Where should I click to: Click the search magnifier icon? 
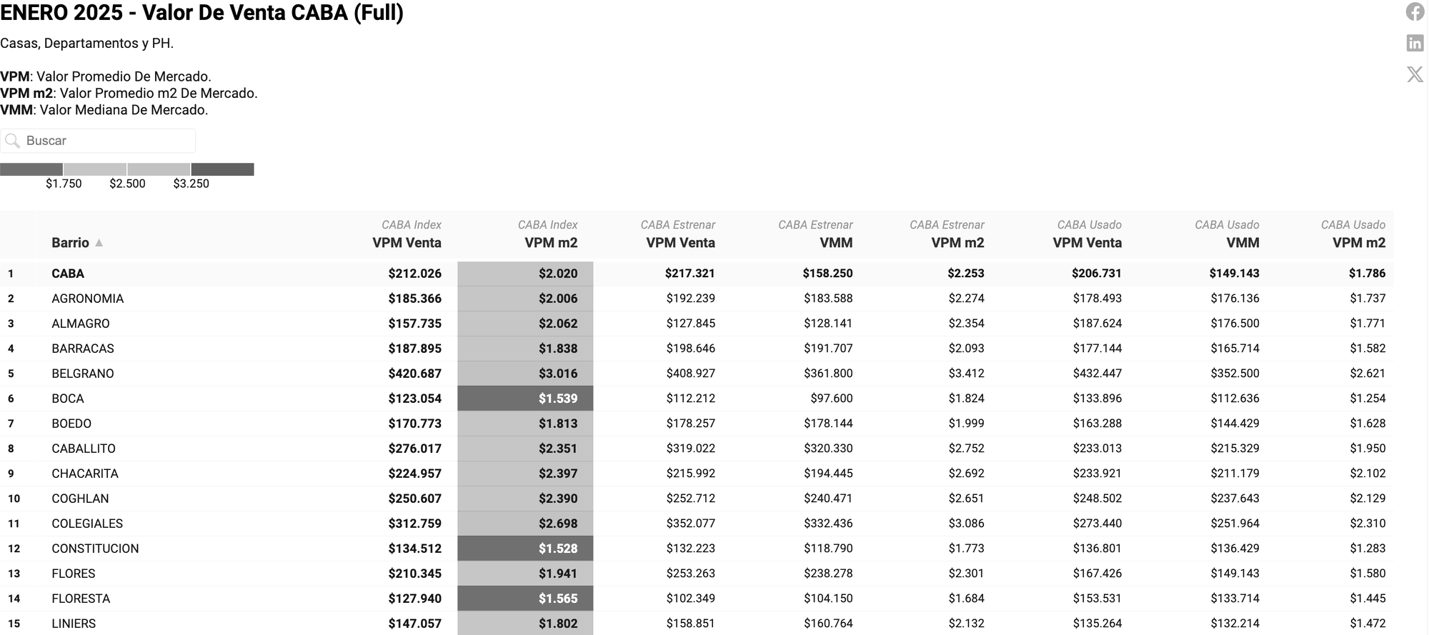[12, 141]
